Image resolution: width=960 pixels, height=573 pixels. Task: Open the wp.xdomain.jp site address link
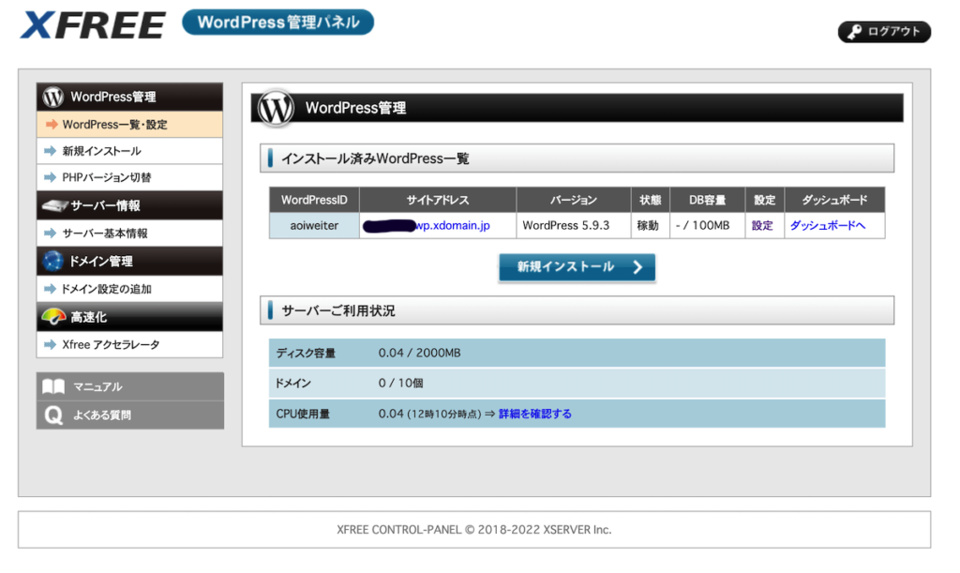pyautogui.click(x=453, y=225)
